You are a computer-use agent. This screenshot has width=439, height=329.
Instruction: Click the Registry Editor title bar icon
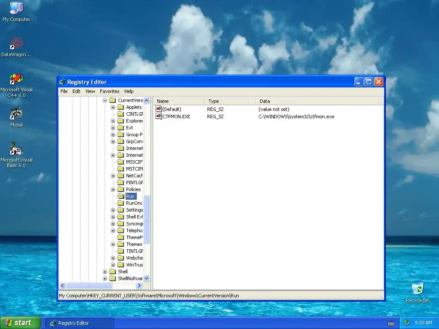pos(62,82)
